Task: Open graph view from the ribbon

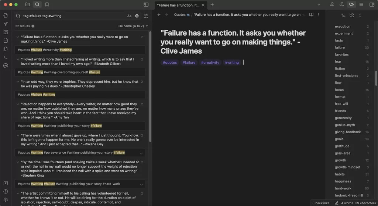Action: [6, 24]
